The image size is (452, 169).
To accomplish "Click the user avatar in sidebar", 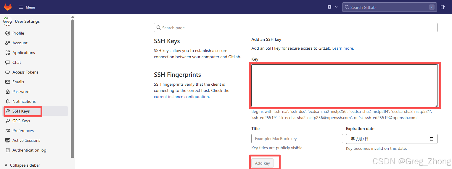I will pos(7,21).
